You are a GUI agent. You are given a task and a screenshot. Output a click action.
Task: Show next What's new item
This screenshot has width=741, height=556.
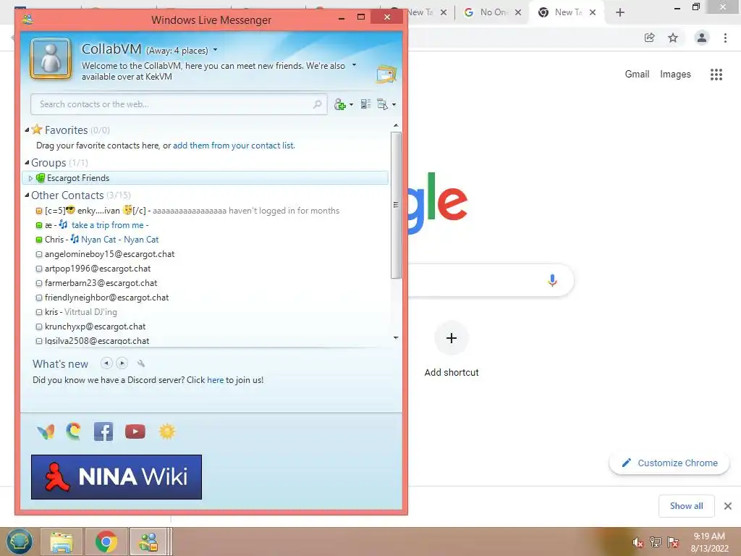pos(122,363)
